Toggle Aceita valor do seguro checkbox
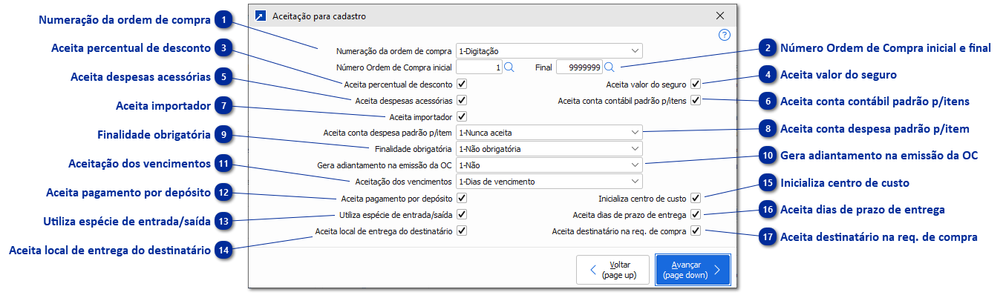The height and width of the screenshot is (295, 1003). point(696,84)
